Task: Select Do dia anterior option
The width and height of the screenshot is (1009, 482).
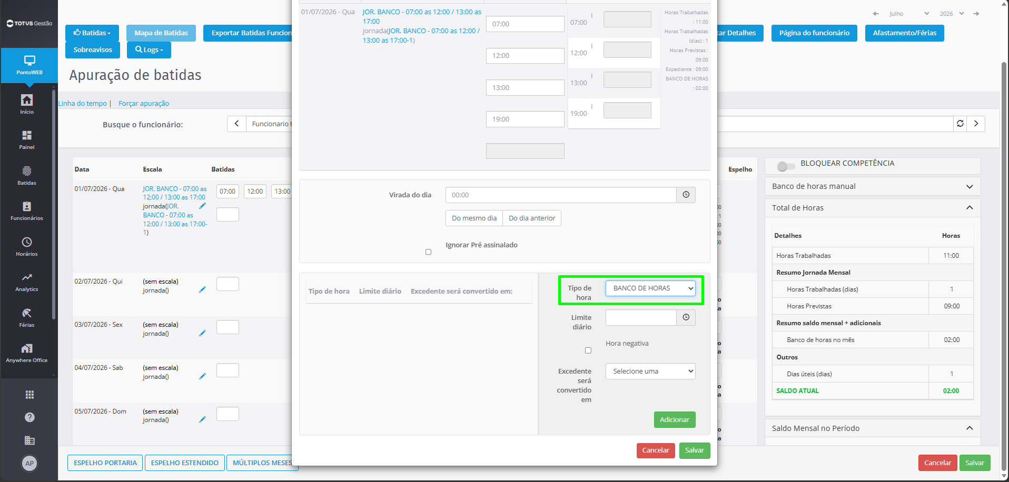Action: click(x=532, y=218)
